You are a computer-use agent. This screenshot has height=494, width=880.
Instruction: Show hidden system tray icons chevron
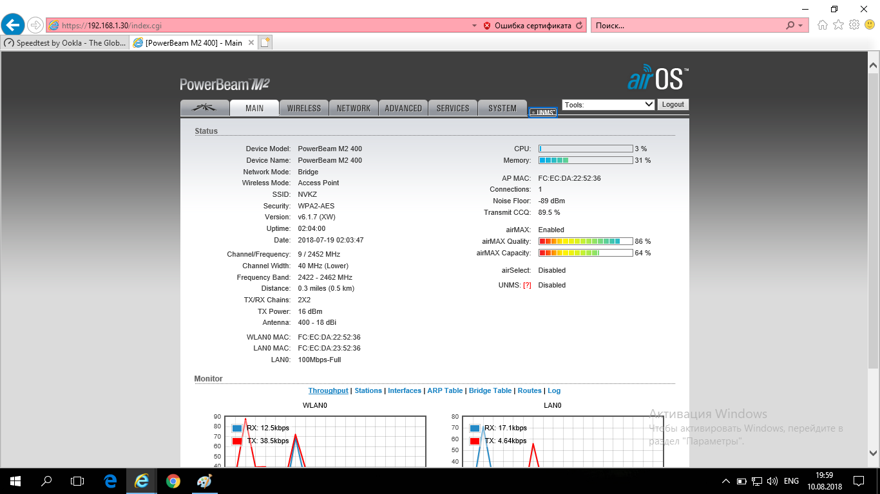(x=726, y=481)
